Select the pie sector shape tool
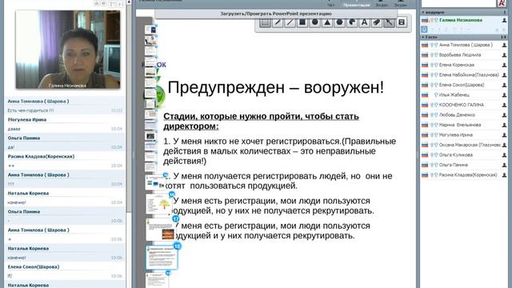This screenshot has height=288, width=512. (x=352, y=22)
